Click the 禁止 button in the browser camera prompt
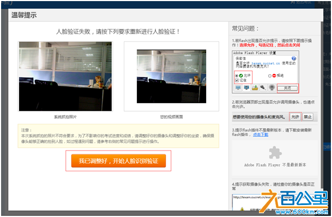332x217 pixels. pyautogui.click(x=307, y=117)
